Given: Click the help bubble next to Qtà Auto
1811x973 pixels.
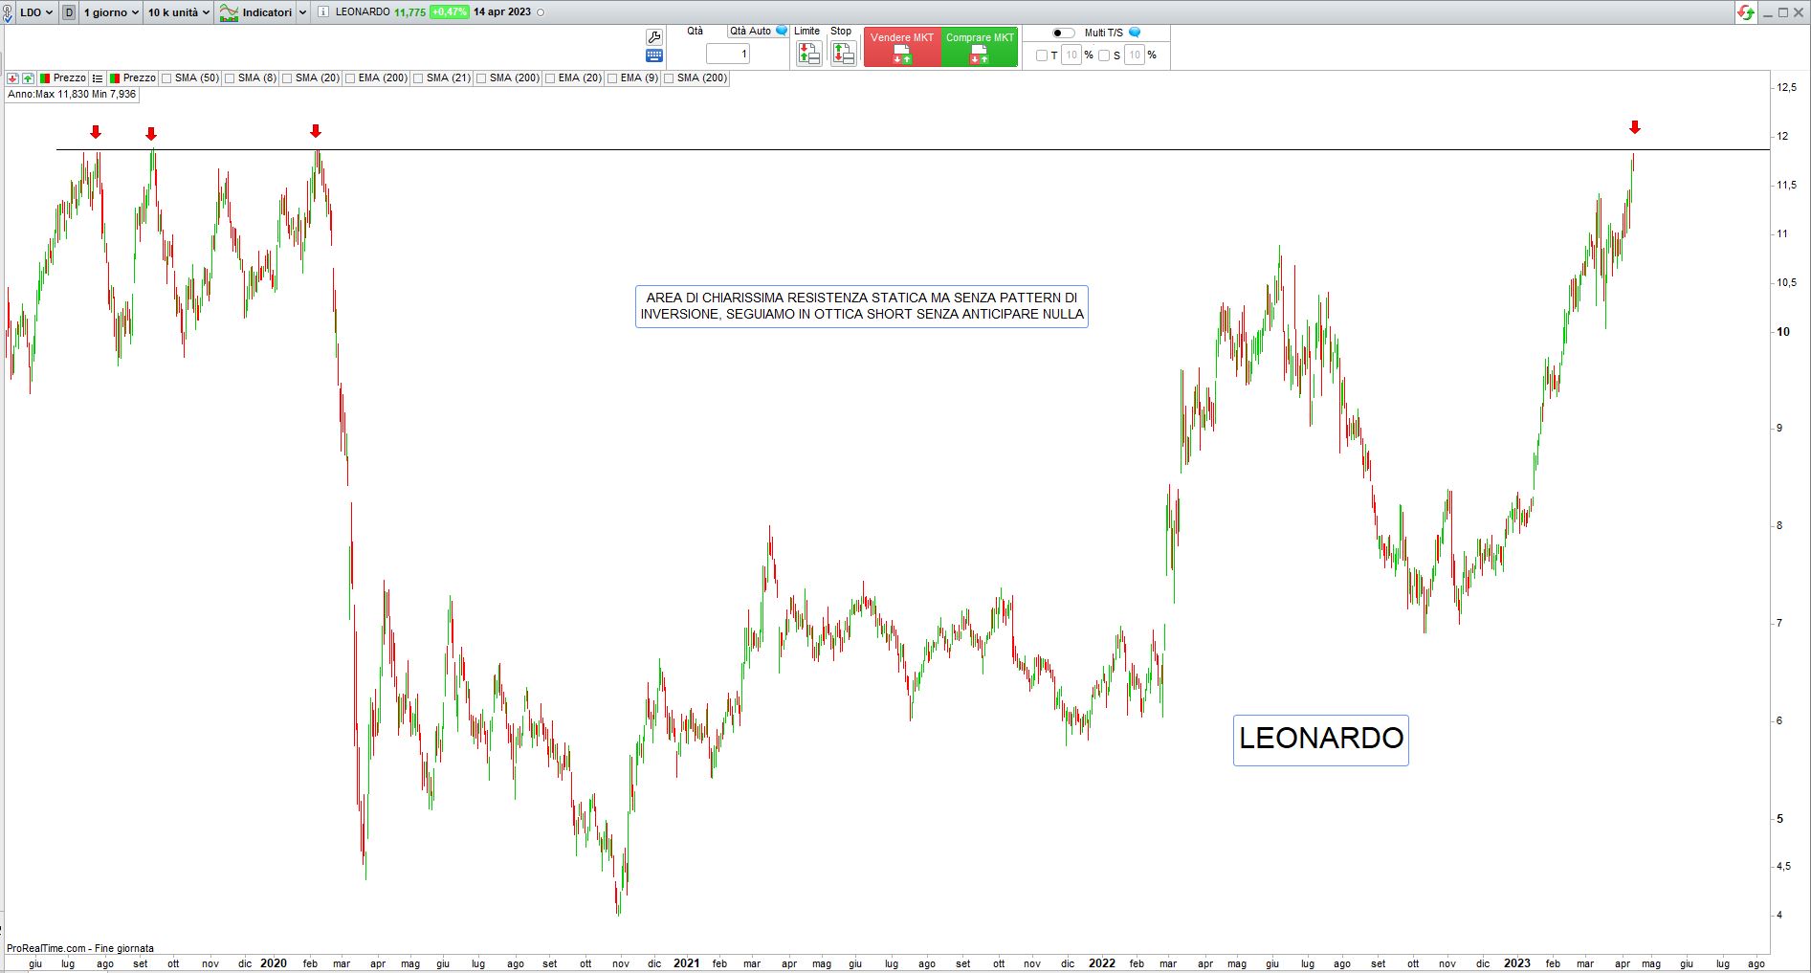Looking at the screenshot, I should (782, 31).
